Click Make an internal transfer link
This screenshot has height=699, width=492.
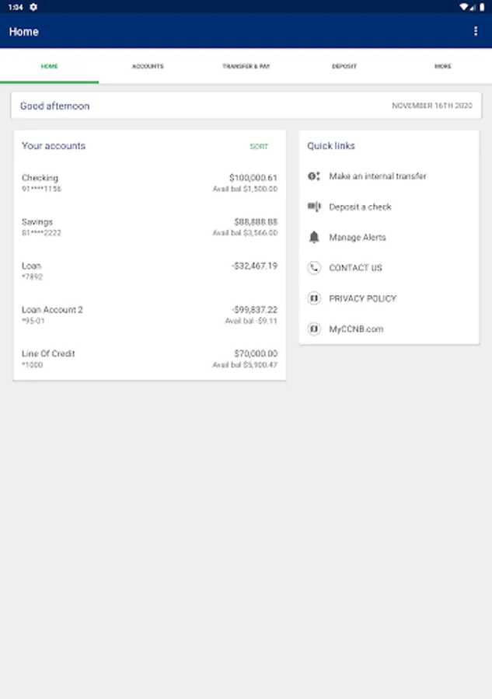[x=378, y=176]
